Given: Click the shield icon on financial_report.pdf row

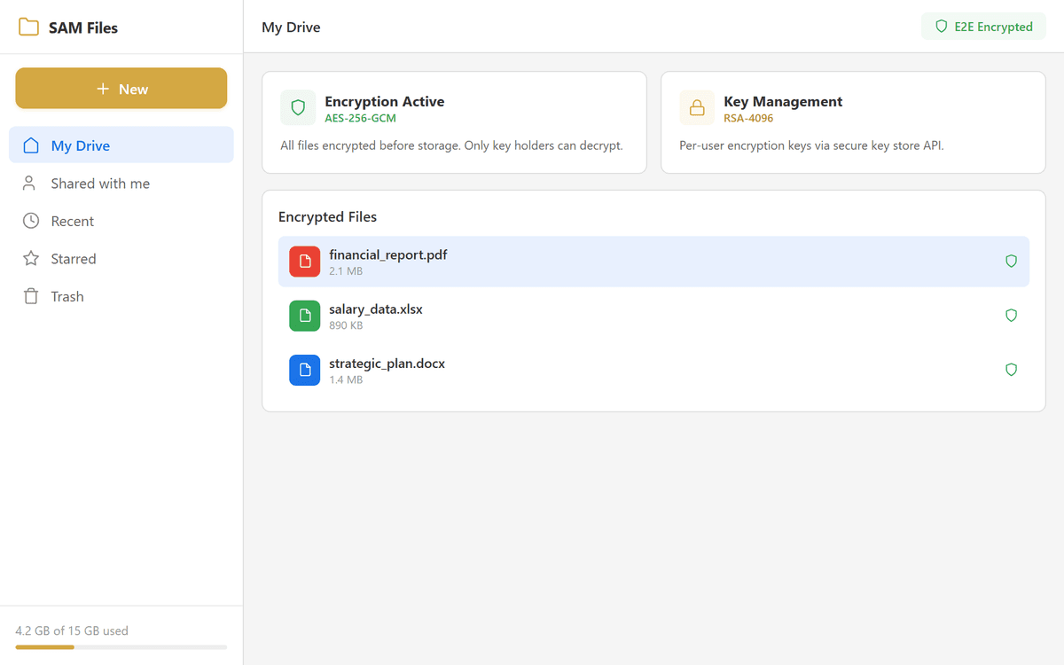Looking at the screenshot, I should pos(1011,262).
